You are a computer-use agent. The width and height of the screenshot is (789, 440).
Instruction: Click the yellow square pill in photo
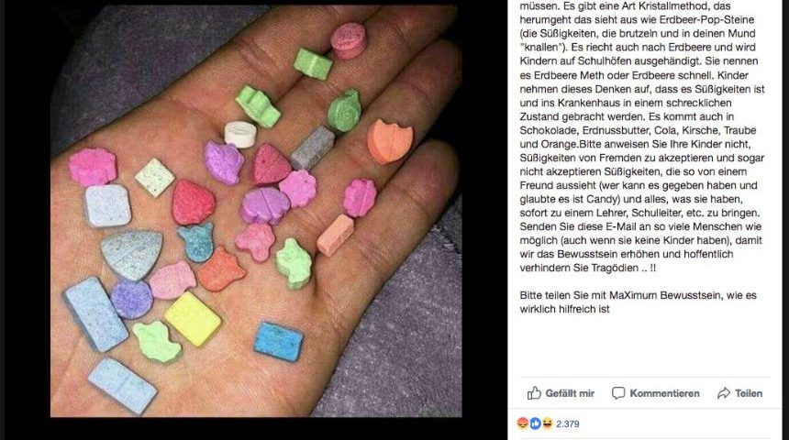pyautogui.click(x=193, y=319)
